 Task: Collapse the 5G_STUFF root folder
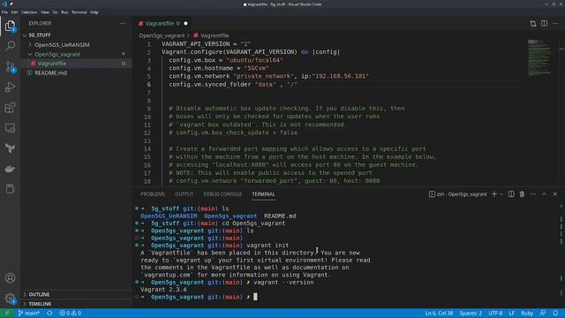pyautogui.click(x=76, y=35)
